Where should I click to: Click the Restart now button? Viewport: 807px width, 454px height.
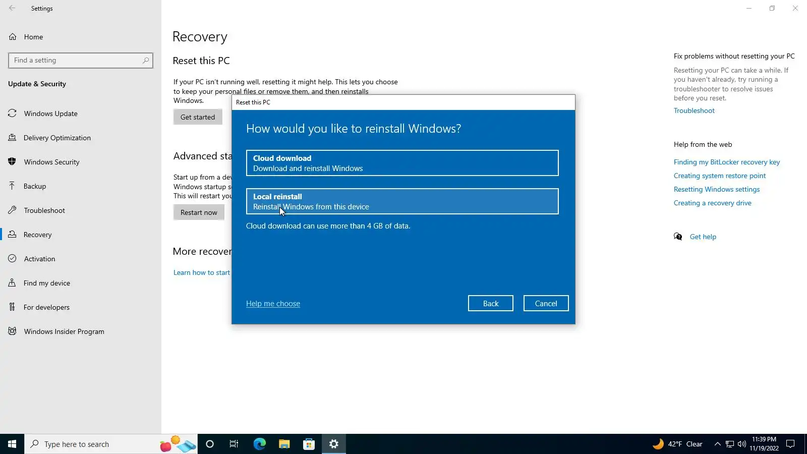tap(199, 212)
